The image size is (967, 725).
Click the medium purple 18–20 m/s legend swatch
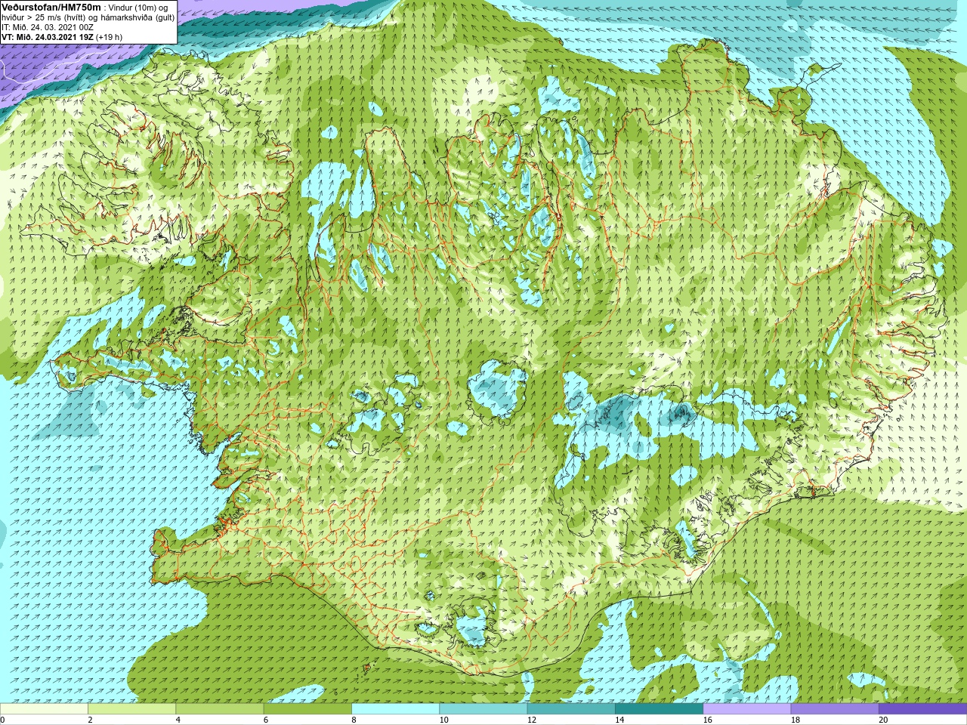(x=835, y=709)
